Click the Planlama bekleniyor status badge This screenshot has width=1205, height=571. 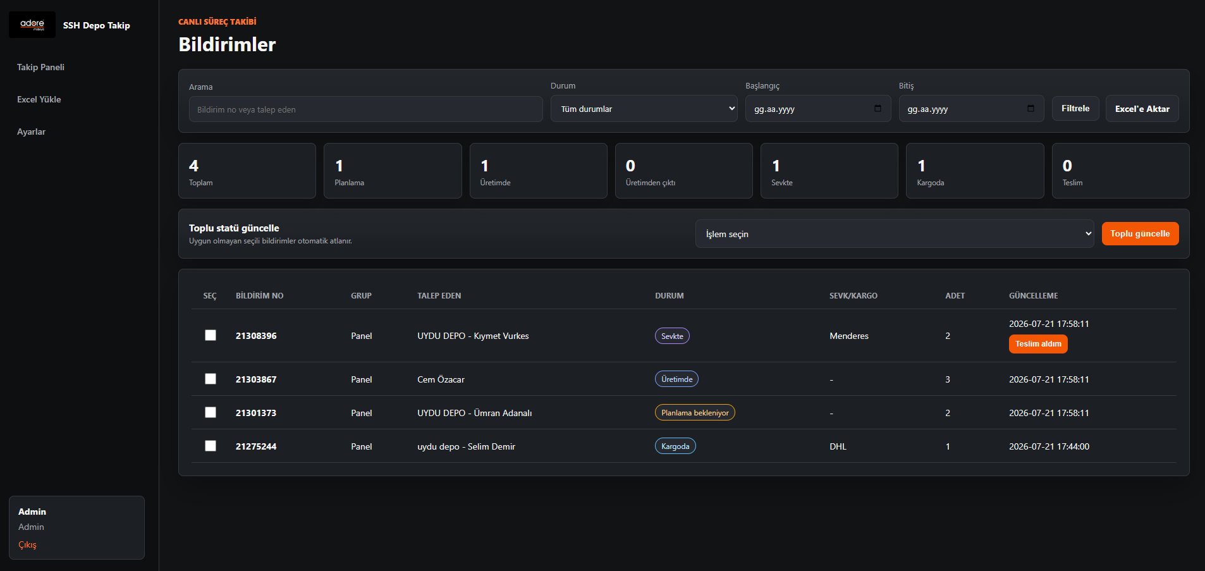point(695,412)
